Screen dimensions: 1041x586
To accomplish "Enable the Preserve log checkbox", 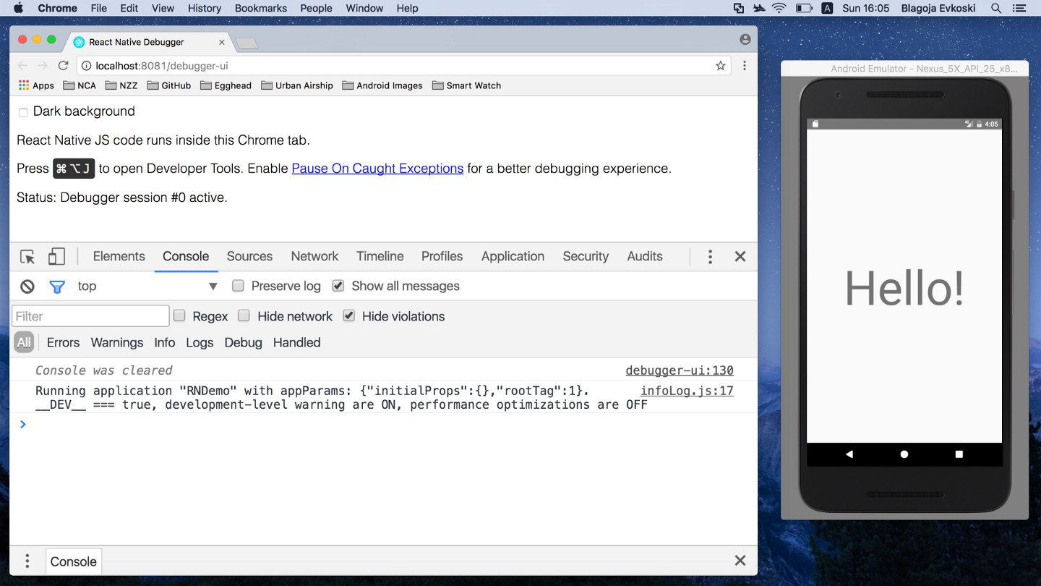I will tap(238, 286).
